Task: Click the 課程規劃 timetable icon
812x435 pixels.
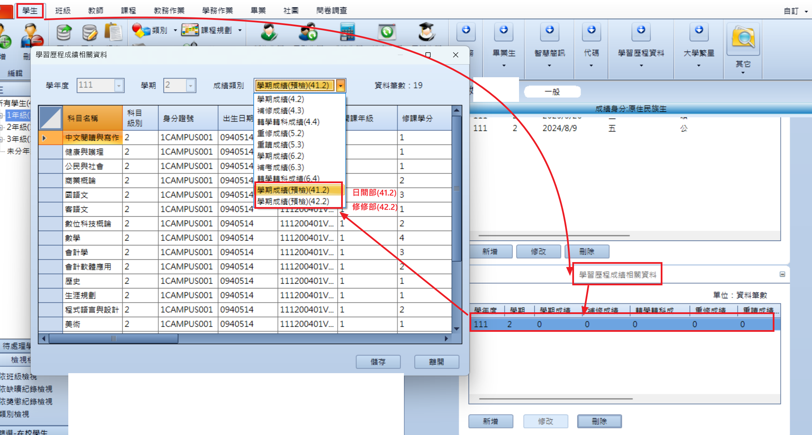Action: tap(190, 30)
